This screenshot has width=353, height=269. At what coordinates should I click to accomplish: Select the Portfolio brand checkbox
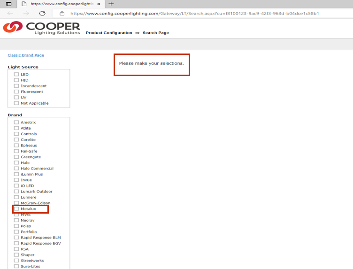tap(16, 231)
